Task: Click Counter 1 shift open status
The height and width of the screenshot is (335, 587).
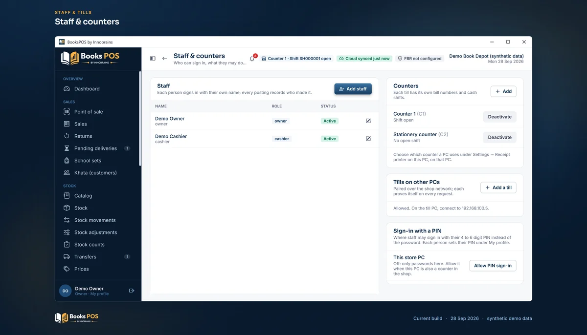Action: pyautogui.click(x=296, y=59)
